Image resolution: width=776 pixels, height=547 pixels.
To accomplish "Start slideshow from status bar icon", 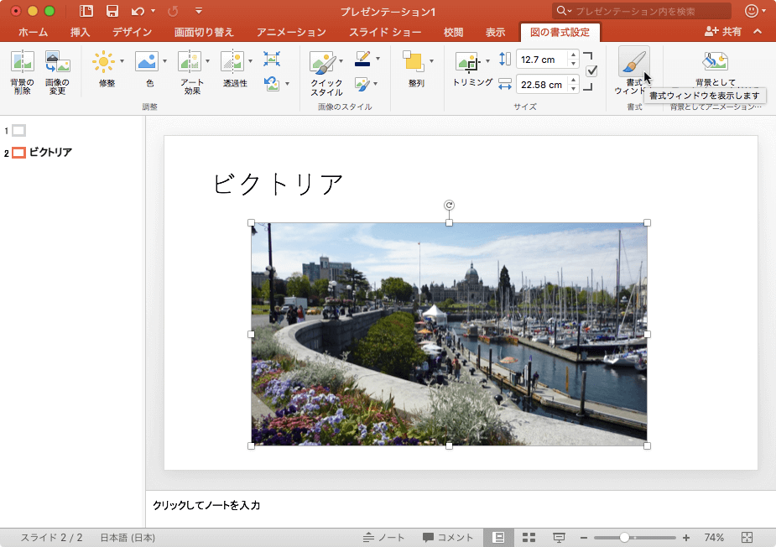I will tap(559, 537).
